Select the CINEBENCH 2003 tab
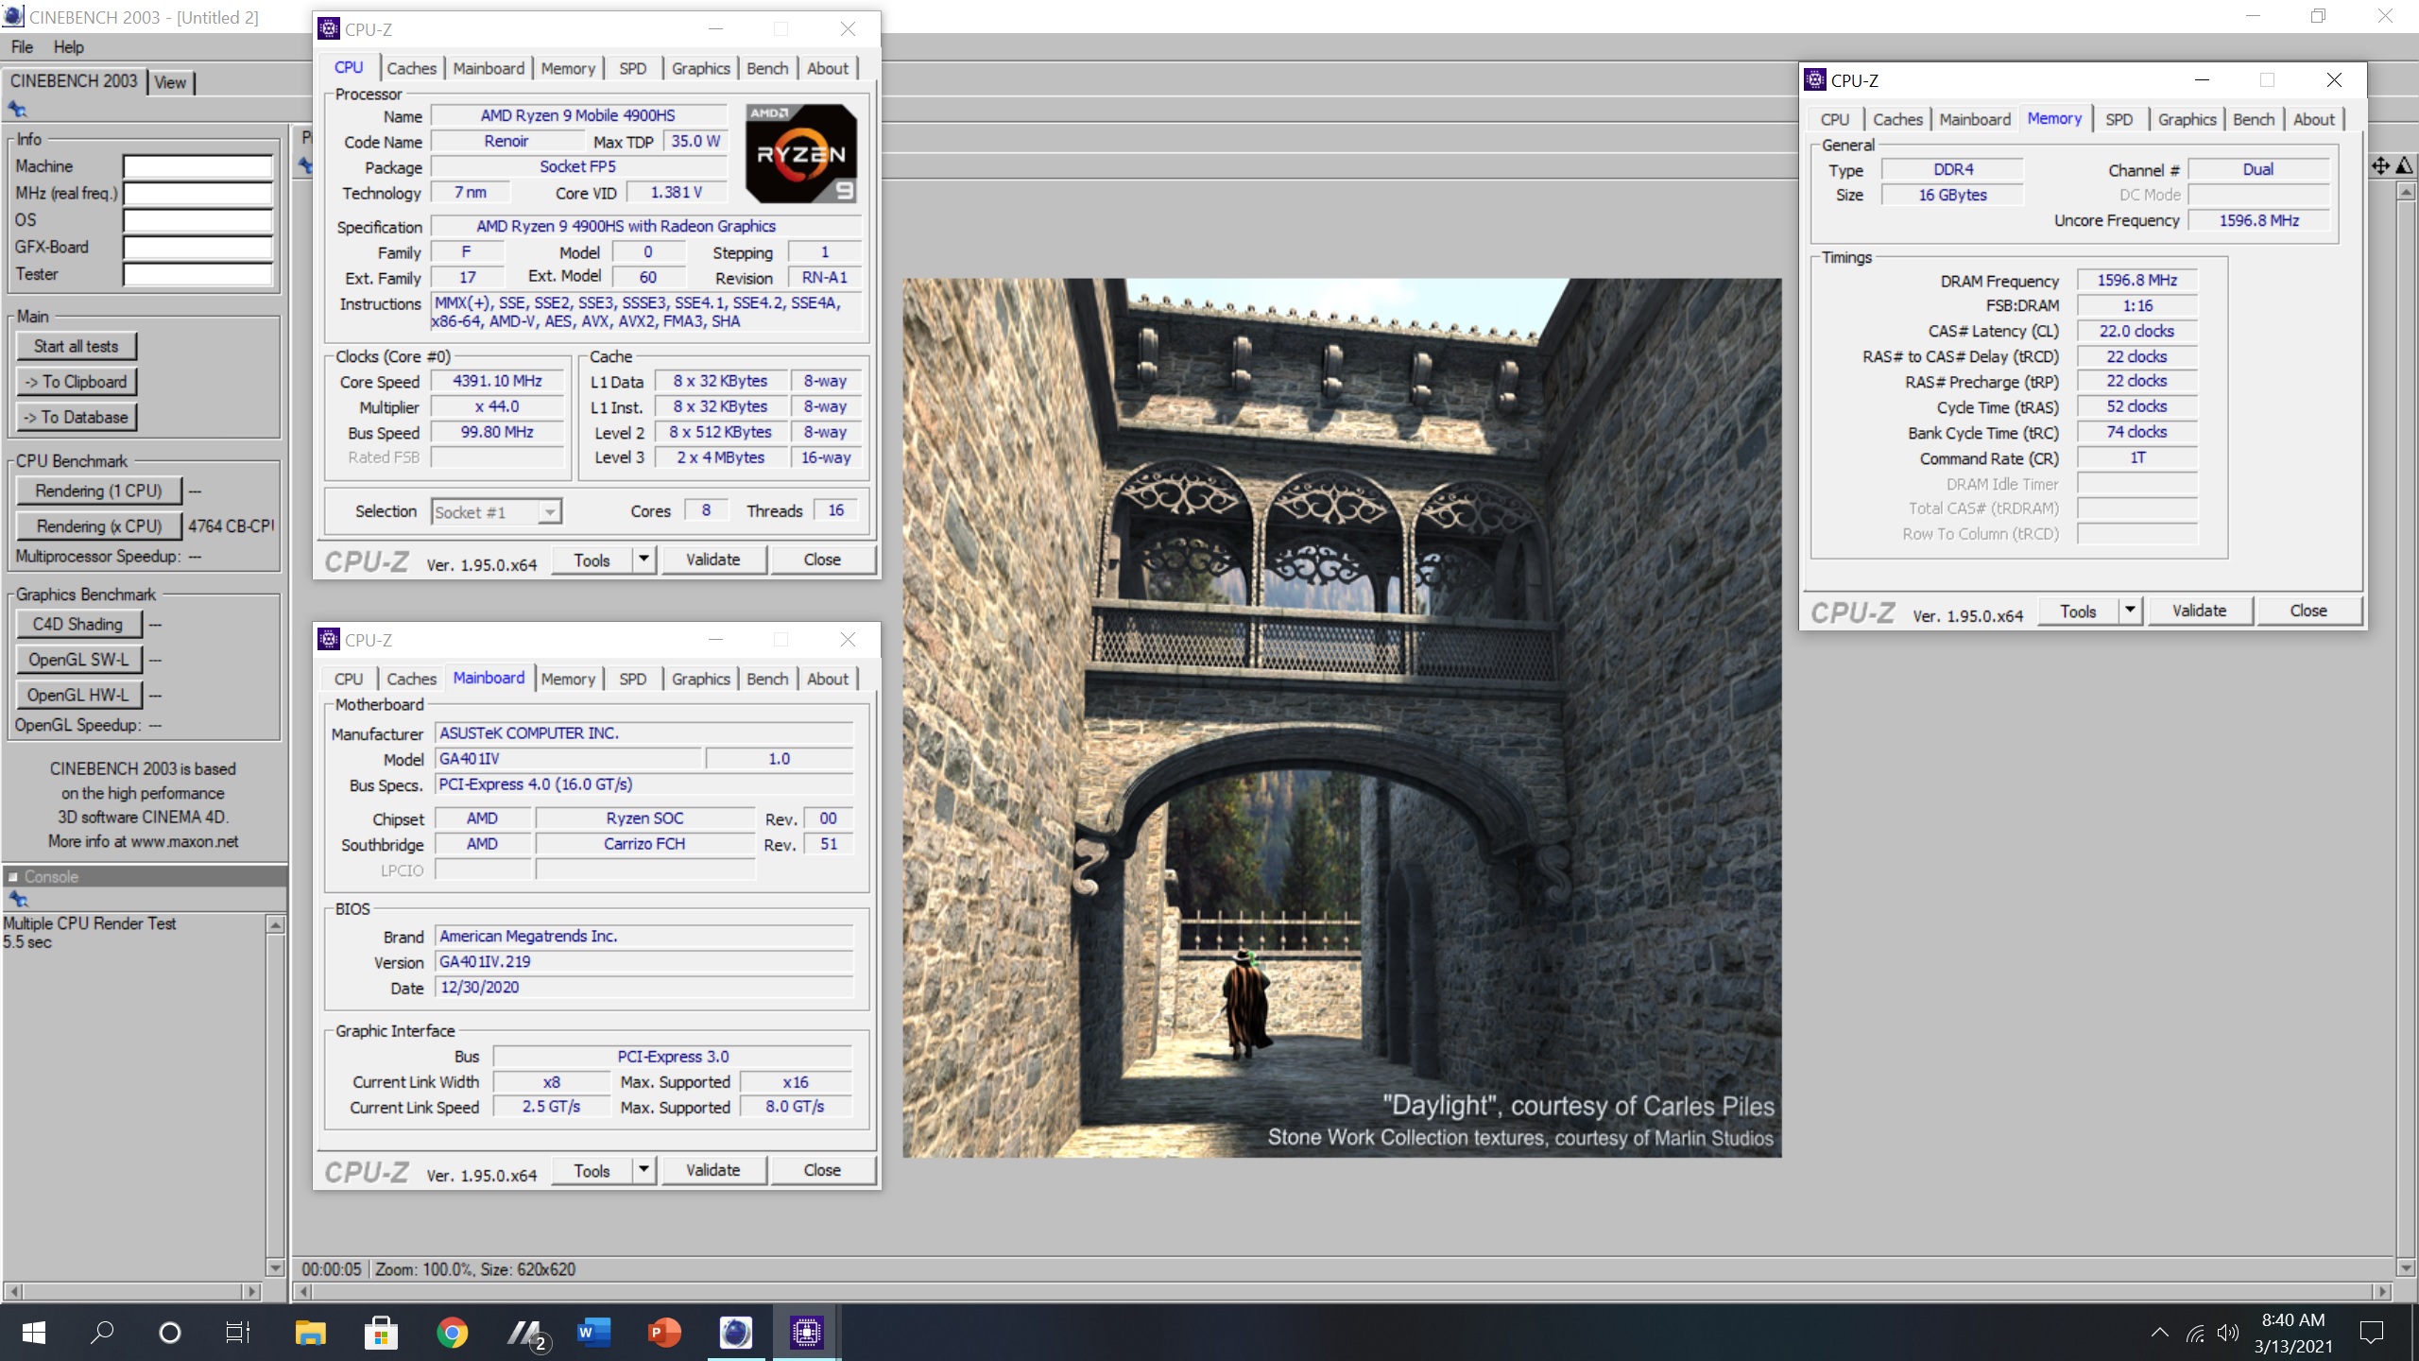Screen dimensions: 2419x1361 [74, 81]
